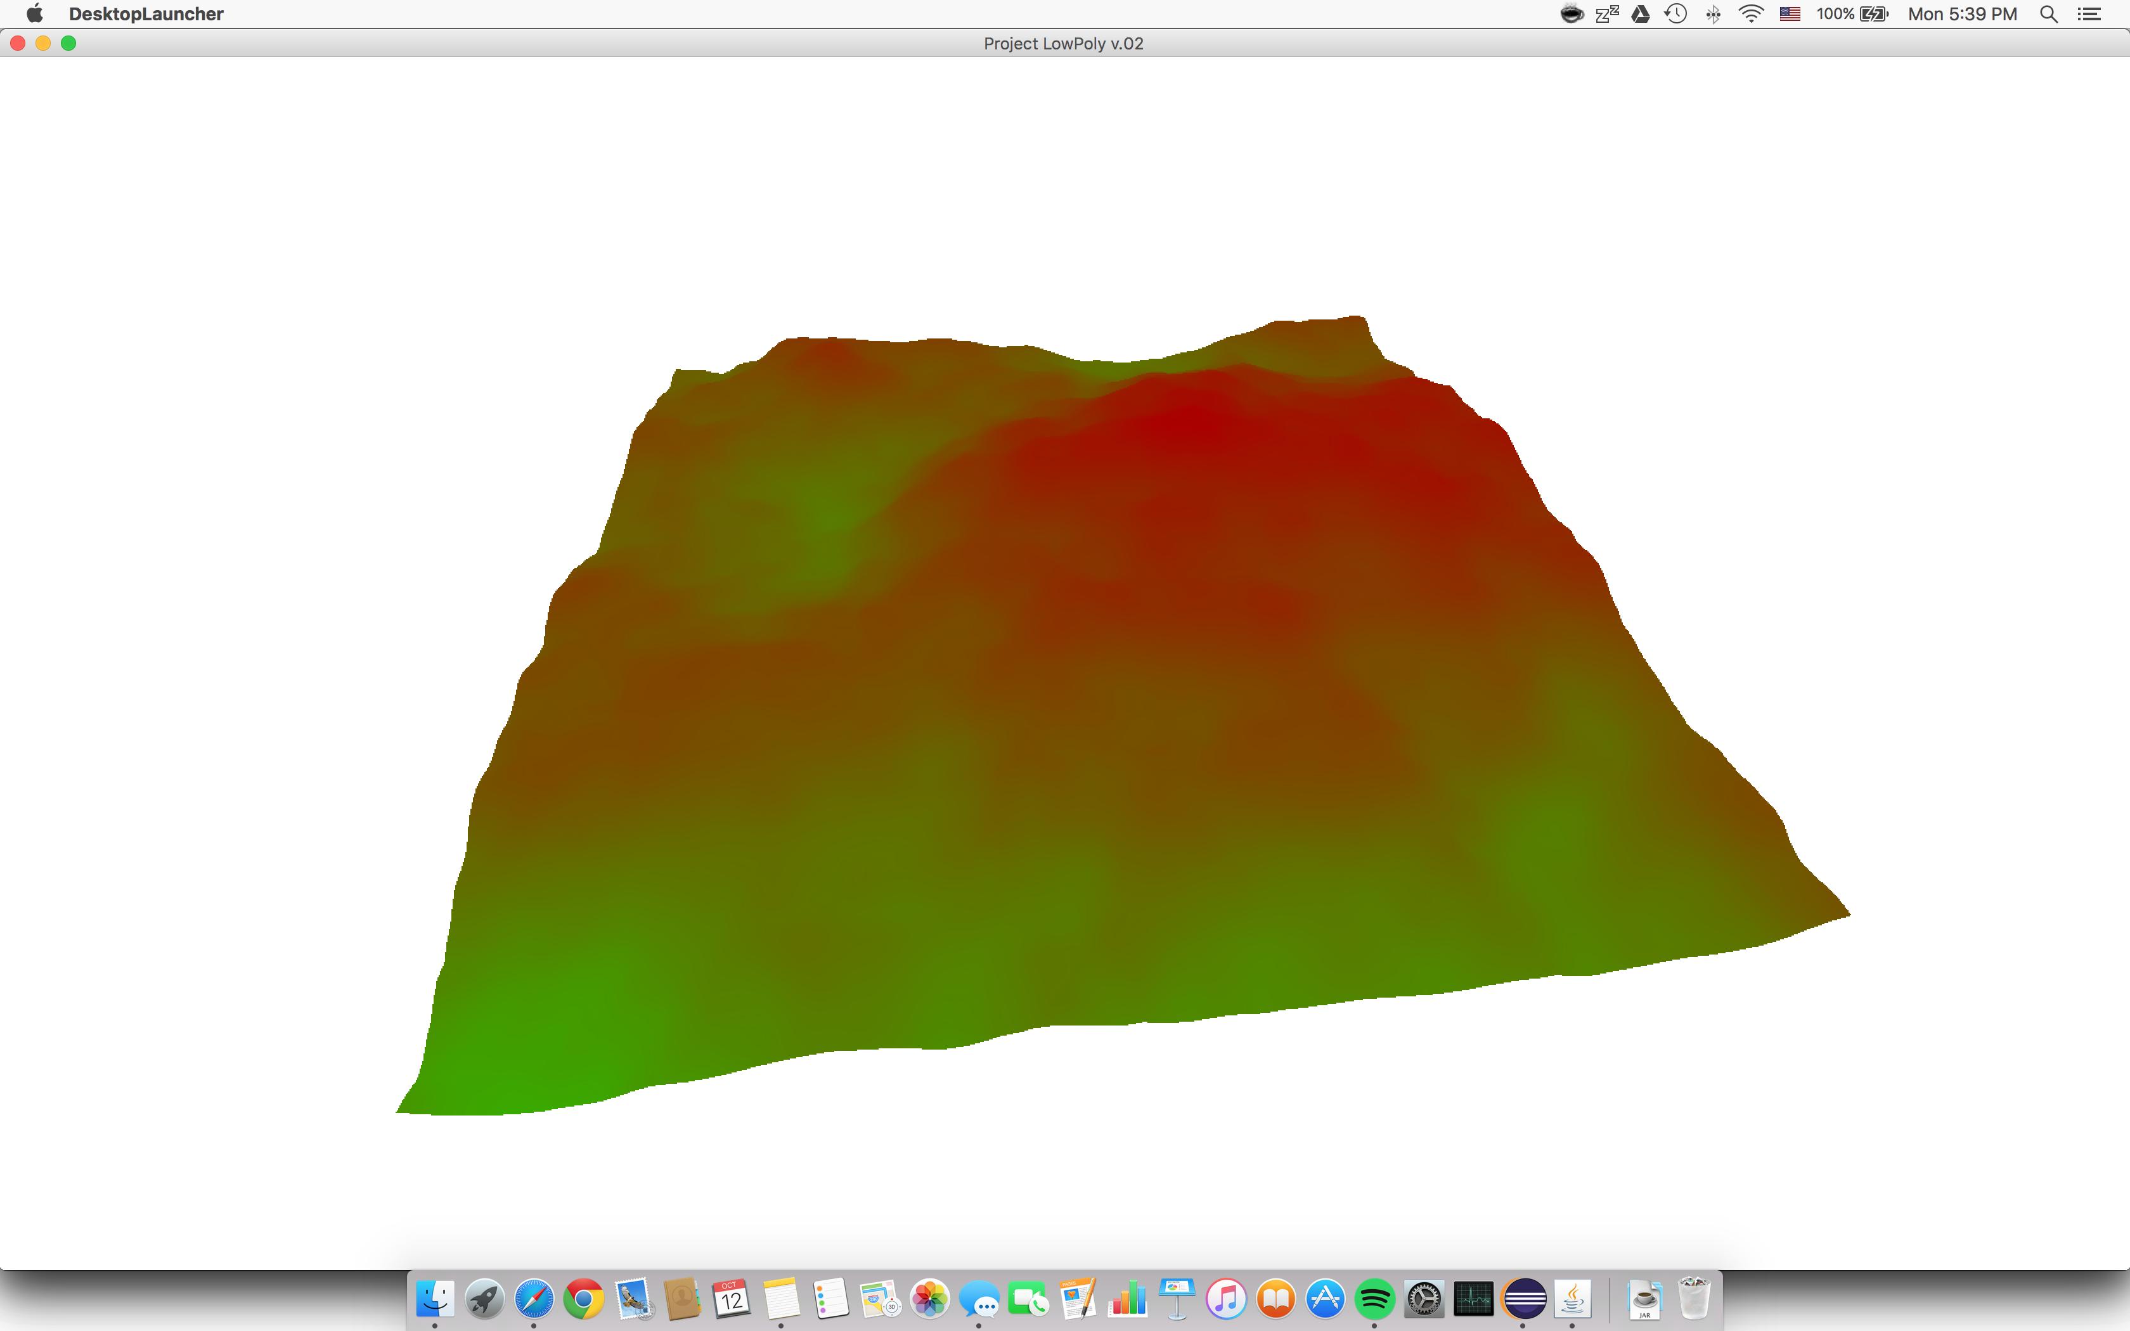Open Messages in the Dock
Image resolution: width=2130 pixels, height=1331 pixels.
(x=979, y=1299)
